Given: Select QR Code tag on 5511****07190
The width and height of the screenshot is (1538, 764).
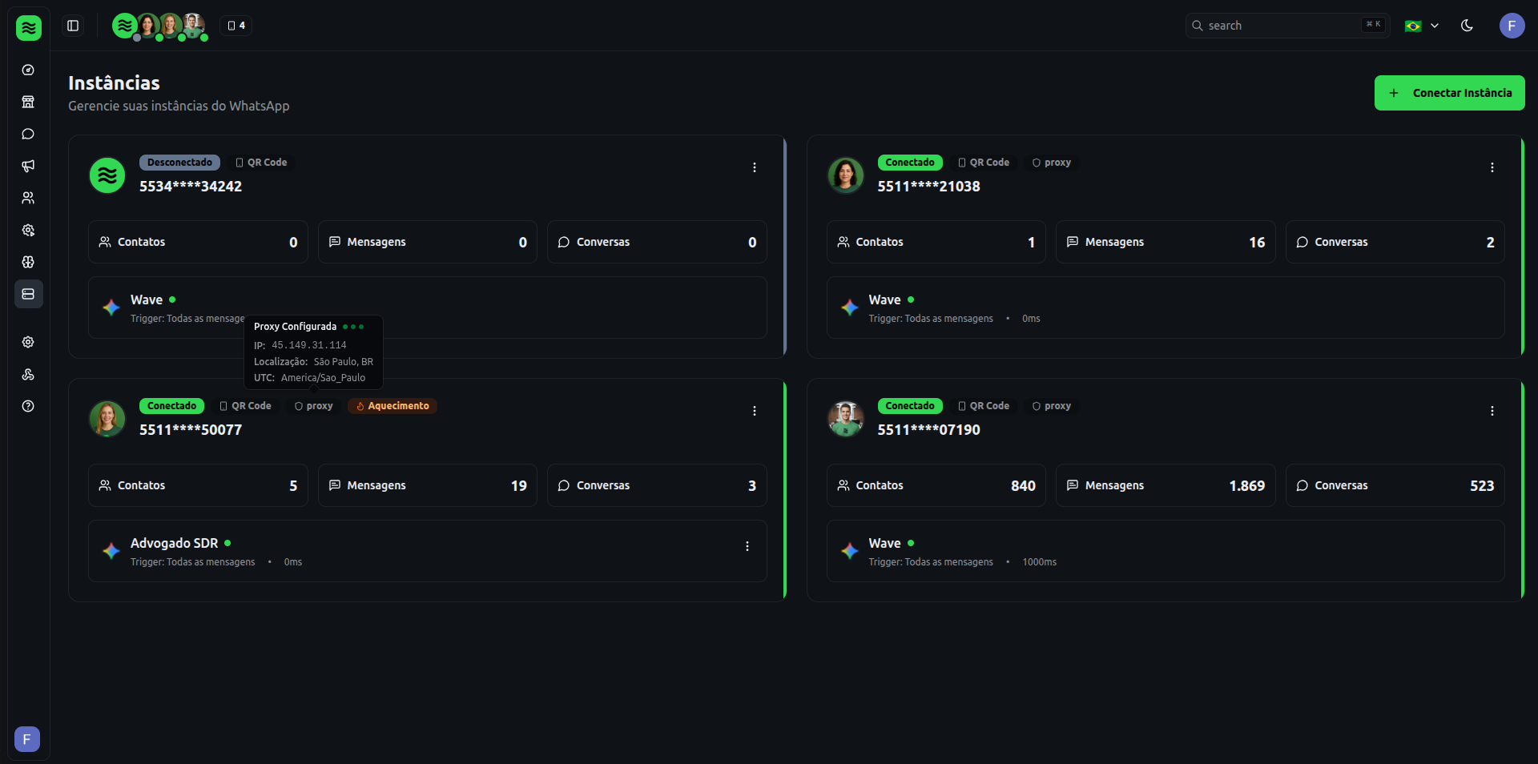Looking at the screenshot, I should click(984, 406).
